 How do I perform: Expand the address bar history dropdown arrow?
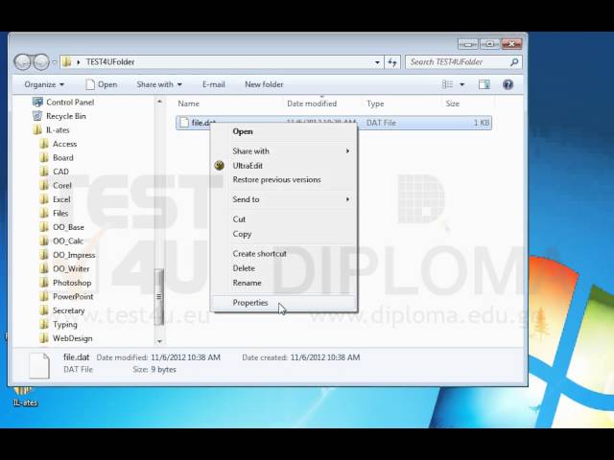[x=377, y=62]
